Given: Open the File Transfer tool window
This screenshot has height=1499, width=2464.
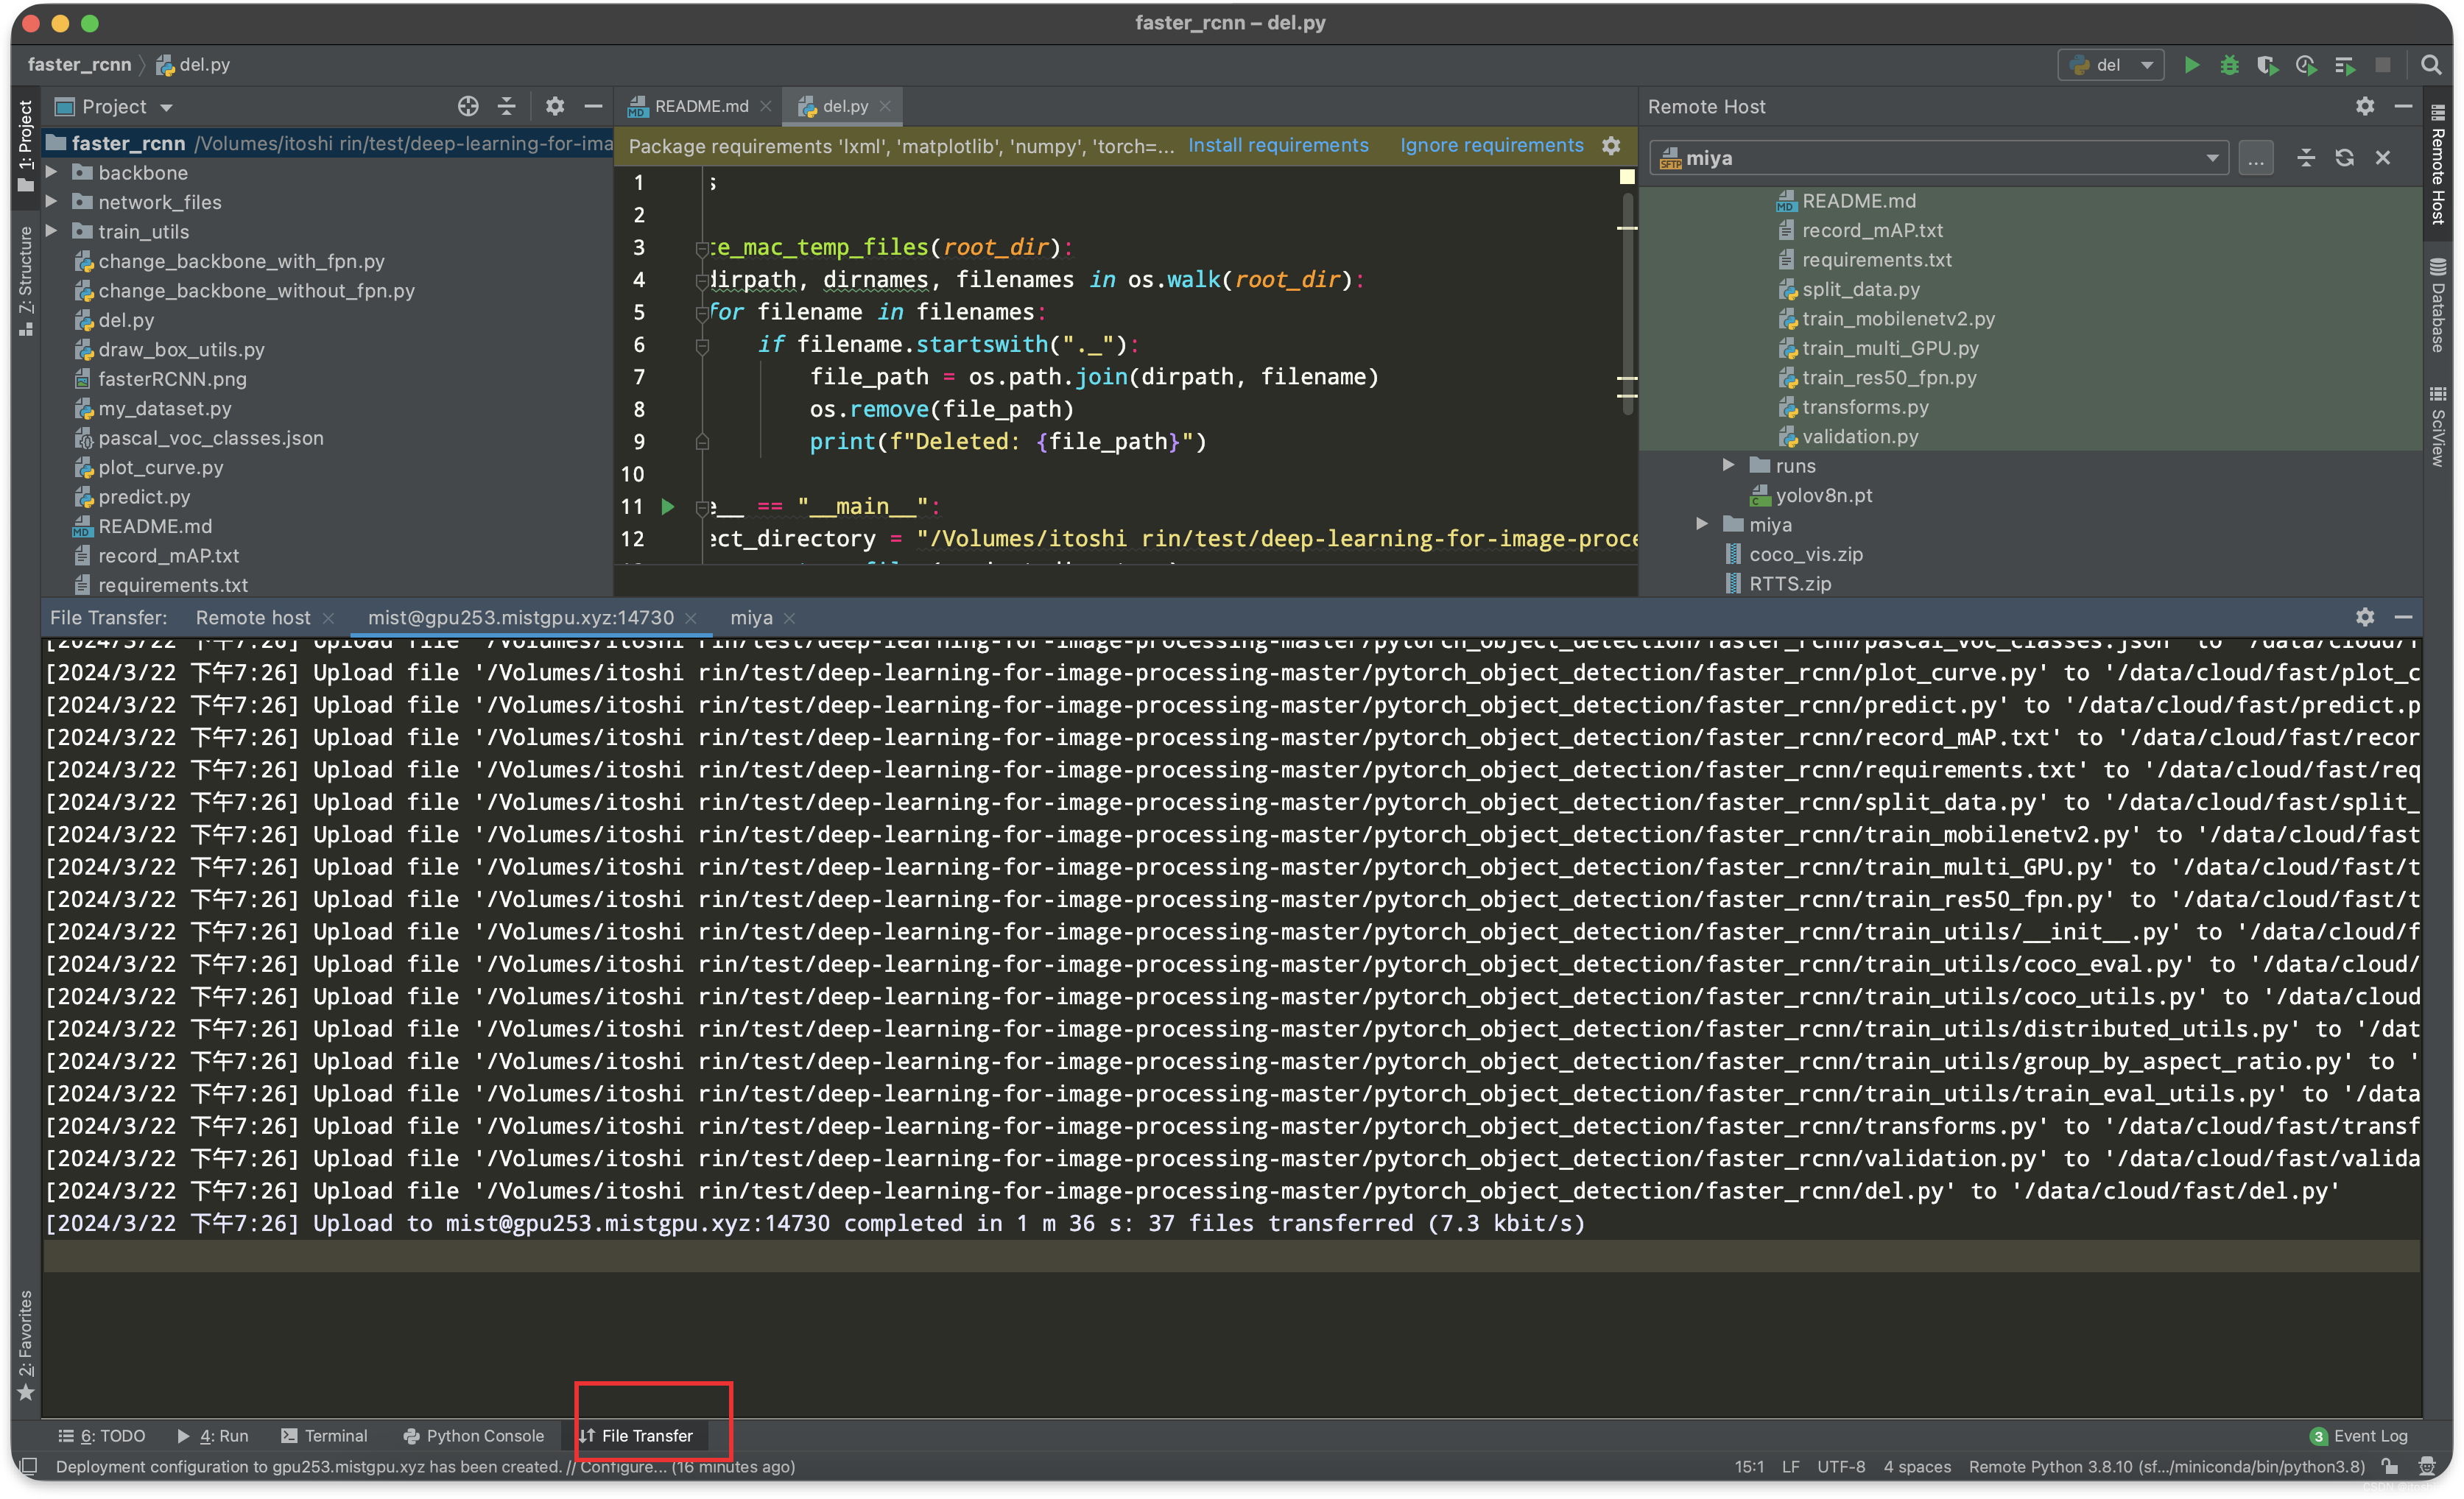Looking at the screenshot, I should point(636,1436).
